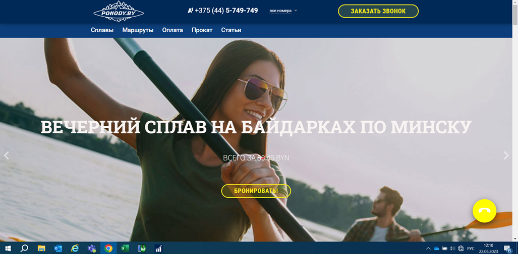Click the БРОНИРОВАТЬ! button
This screenshot has width=518, height=254.
256,191
